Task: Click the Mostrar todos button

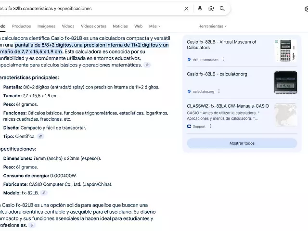Action: [x=242, y=143]
